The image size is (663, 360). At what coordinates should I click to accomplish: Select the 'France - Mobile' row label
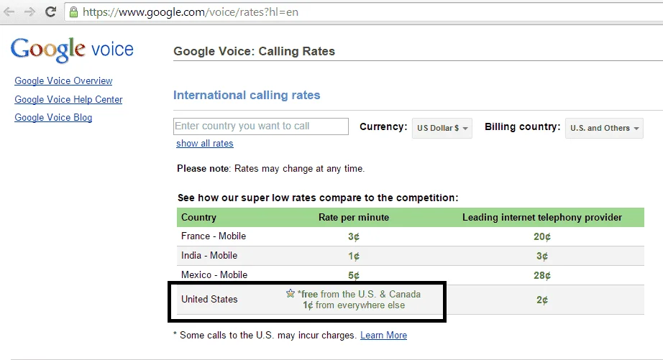click(214, 236)
